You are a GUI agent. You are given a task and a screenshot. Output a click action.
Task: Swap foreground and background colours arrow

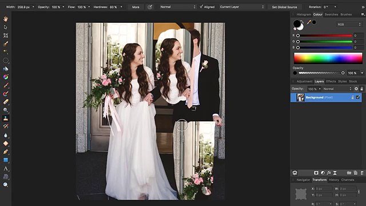tap(302, 22)
